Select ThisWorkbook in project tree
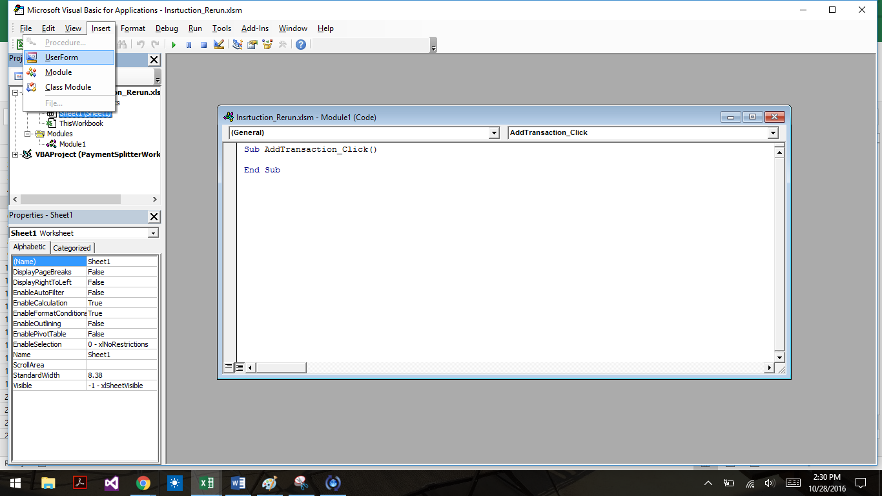The height and width of the screenshot is (496, 882). point(81,123)
